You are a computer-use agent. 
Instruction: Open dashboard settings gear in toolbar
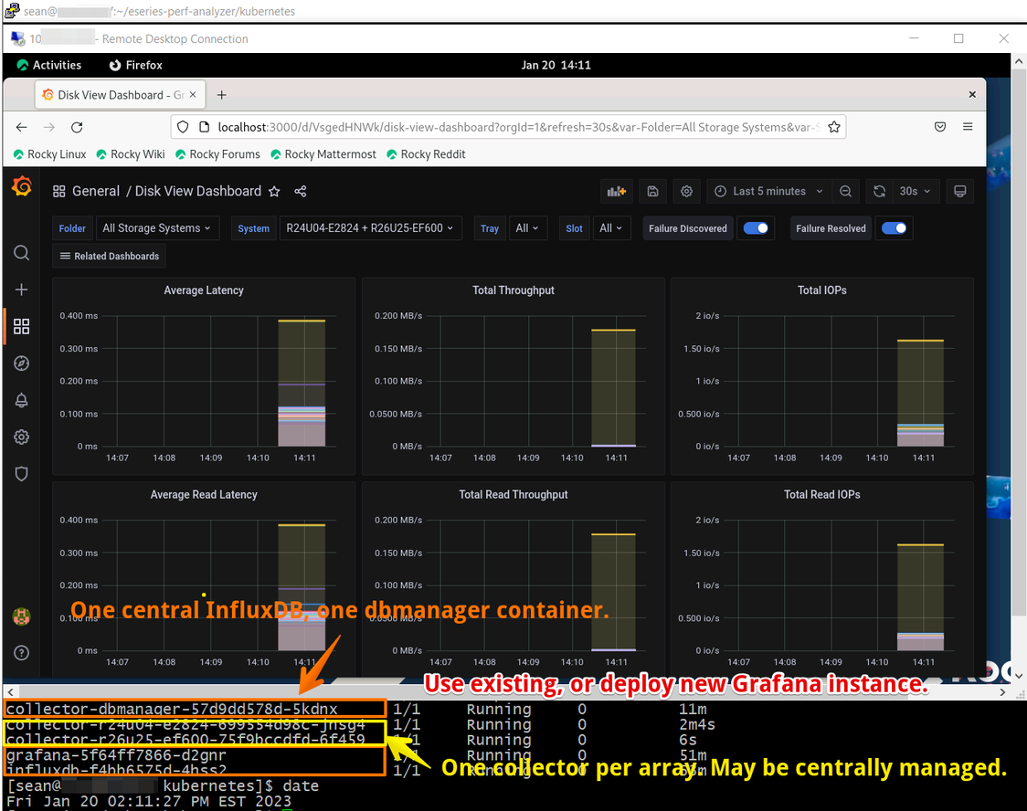pos(686,191)
